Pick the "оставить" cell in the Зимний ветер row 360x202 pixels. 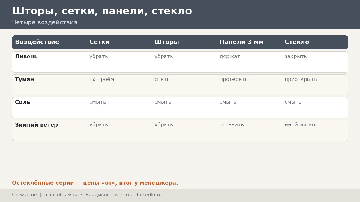(x=232, y=125)
